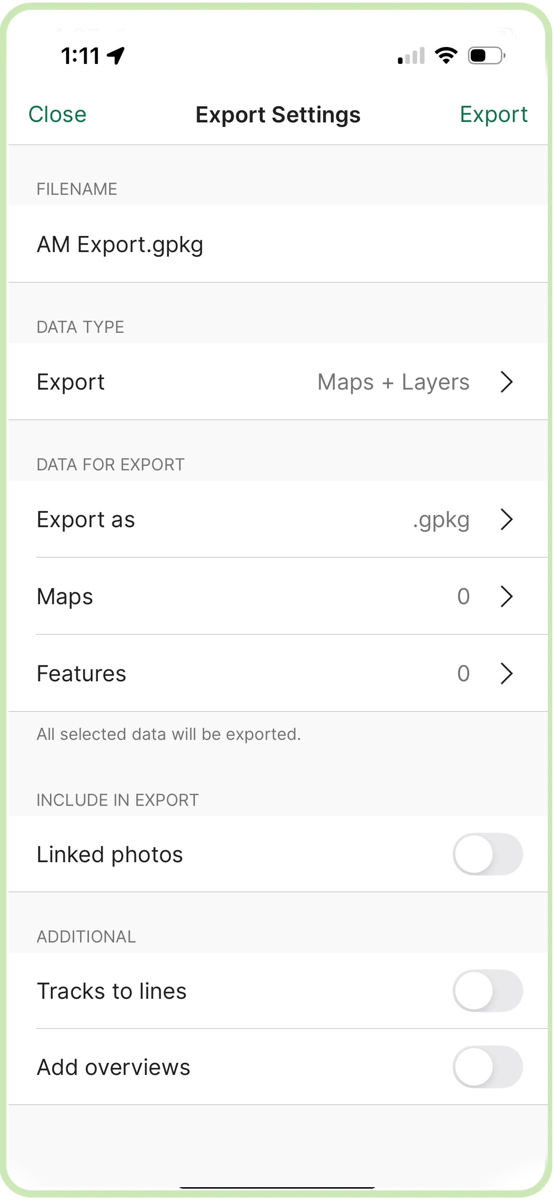Toggle the Add overviews switch
Screen dimensions: 554x1200
tap(487, 1067)
